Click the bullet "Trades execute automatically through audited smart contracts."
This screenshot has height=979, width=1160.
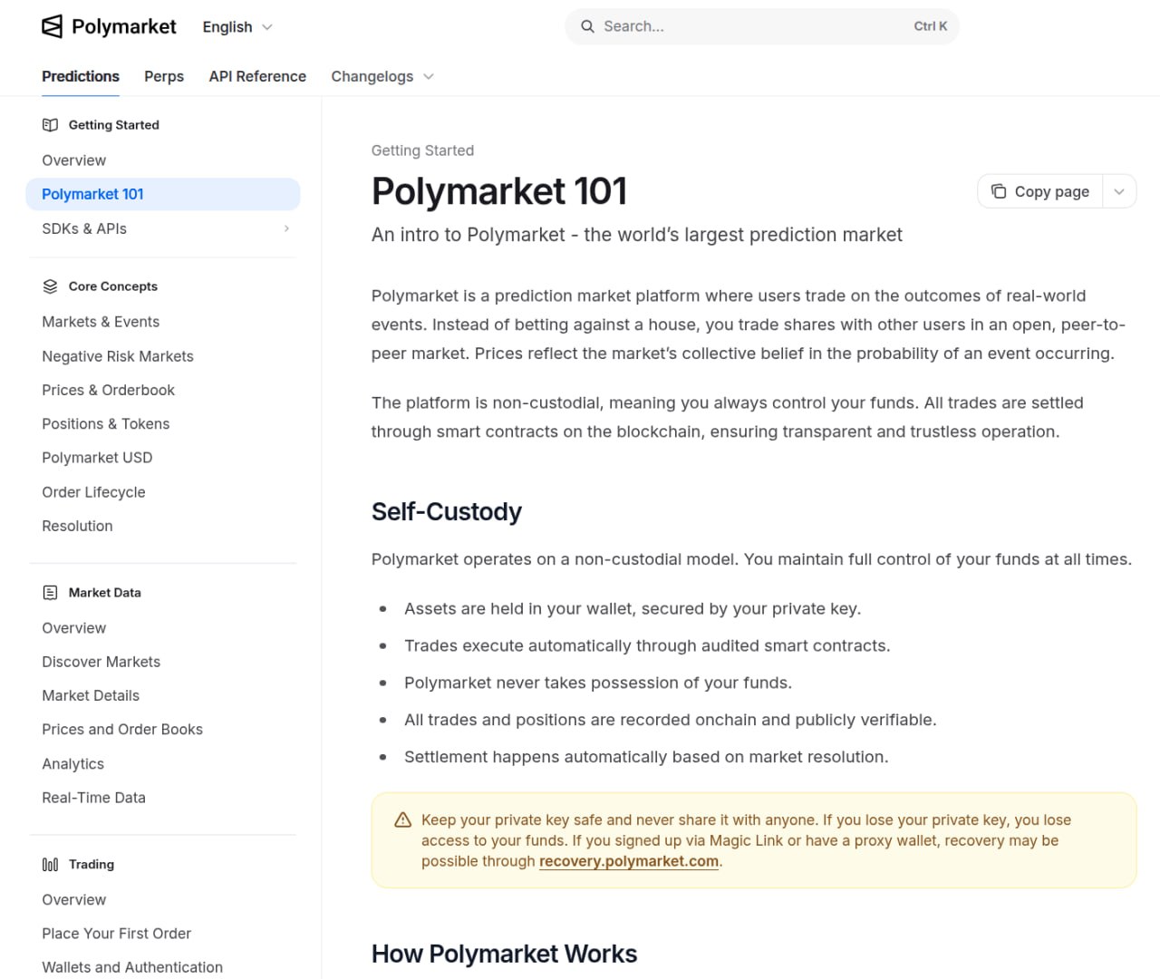pos(647,645)
